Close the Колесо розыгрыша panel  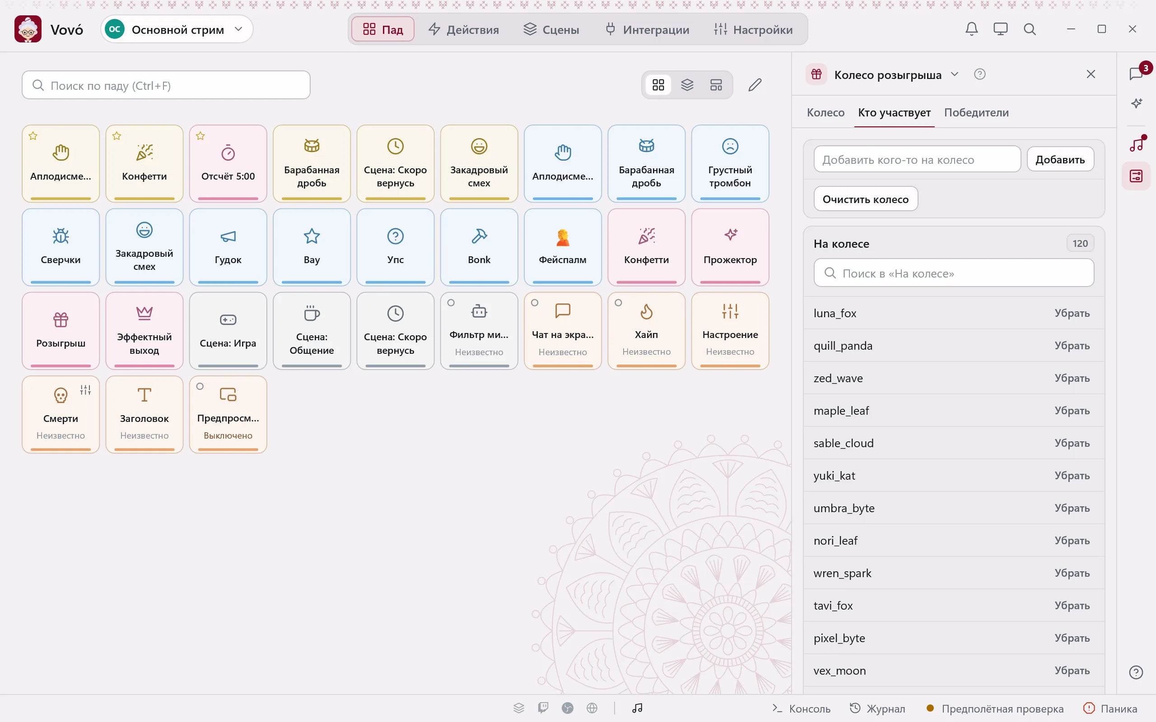(x=1091, y=74)
